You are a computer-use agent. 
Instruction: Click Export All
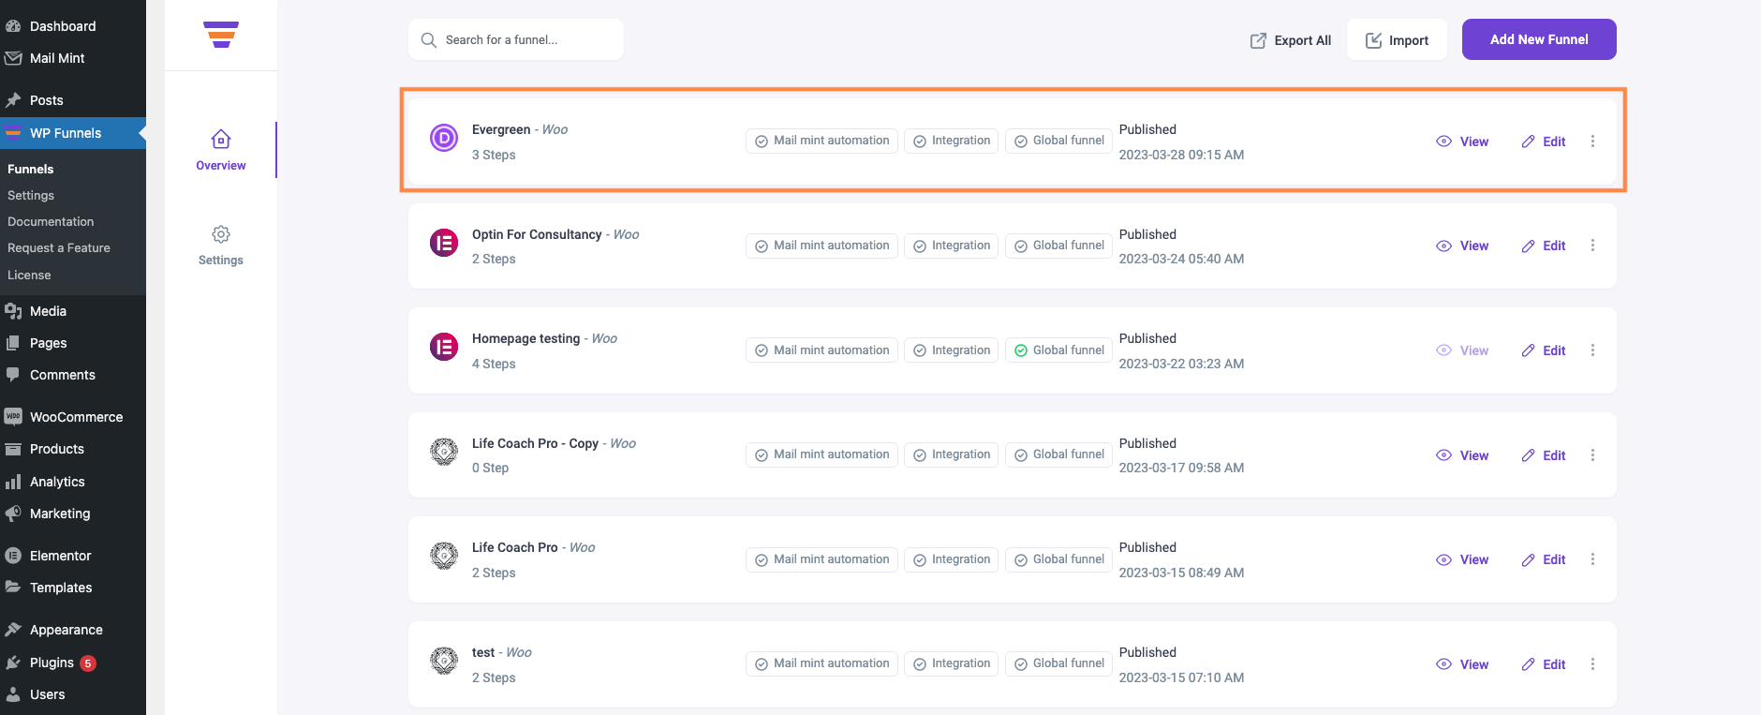(x=1290, y=40)
